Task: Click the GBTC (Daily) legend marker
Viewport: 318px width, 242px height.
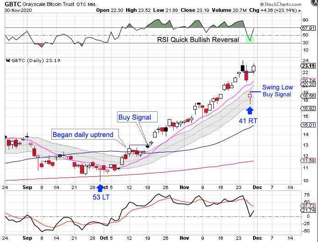Action: click(x=8, y=60)
